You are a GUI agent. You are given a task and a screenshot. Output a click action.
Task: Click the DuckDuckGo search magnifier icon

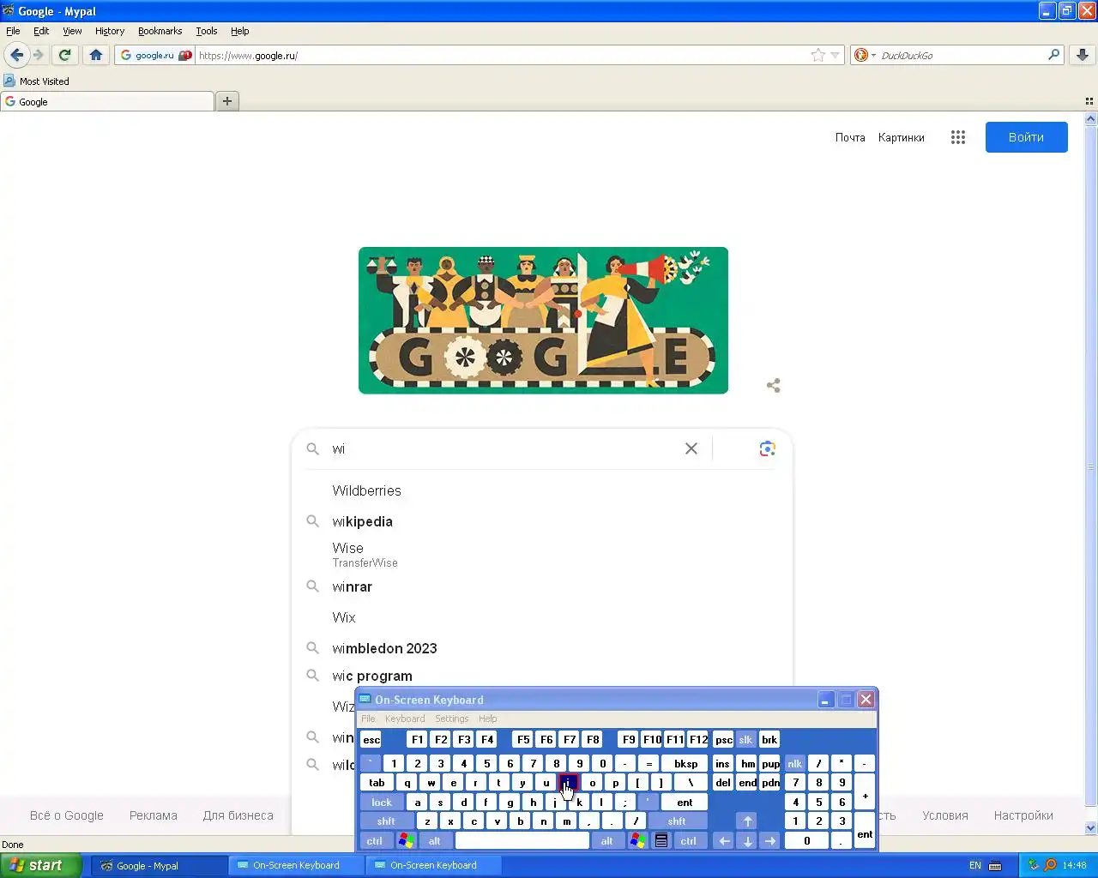point(1053,55)
